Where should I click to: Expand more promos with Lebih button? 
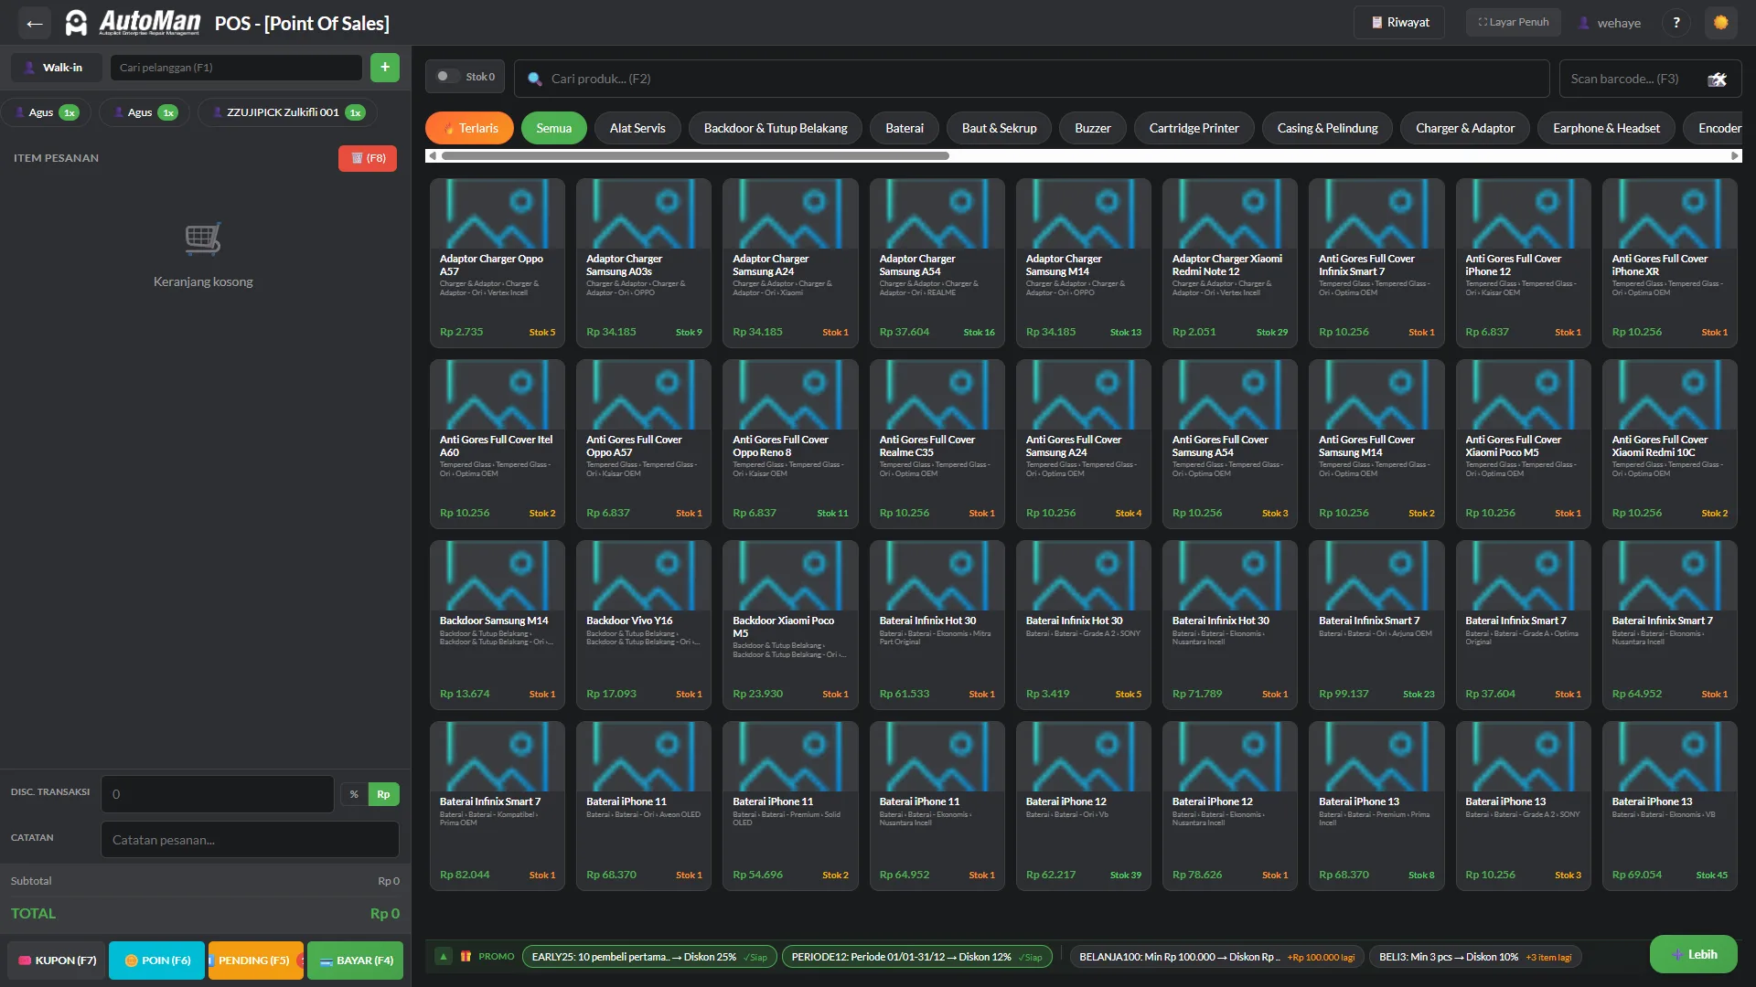click(1694, 954)
